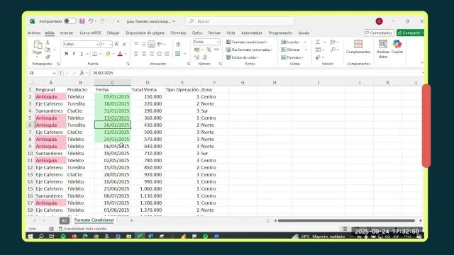Switch to the Datos tab
The image size is (454, 255).
197,33
